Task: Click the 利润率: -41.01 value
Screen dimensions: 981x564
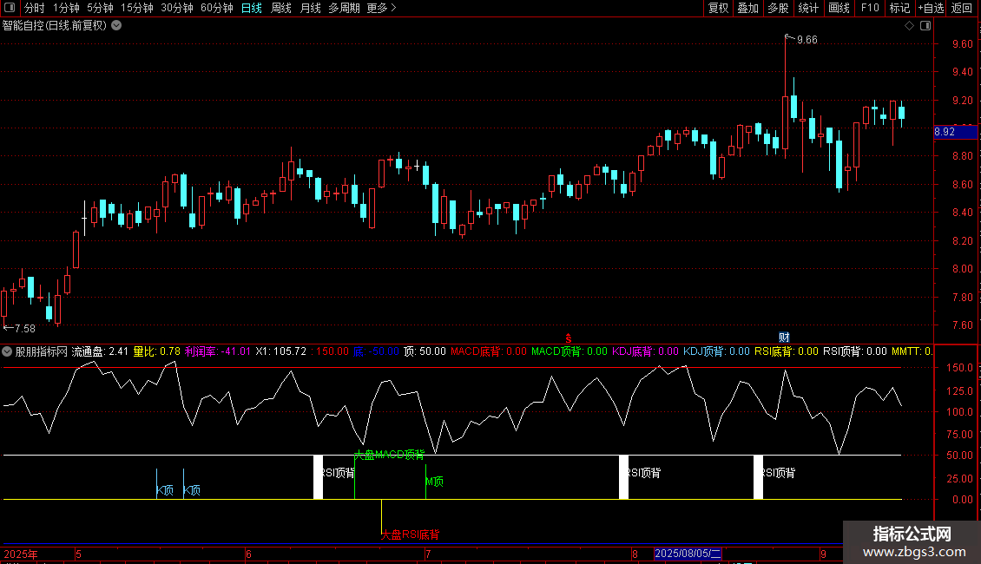Action: click(218, 351)
